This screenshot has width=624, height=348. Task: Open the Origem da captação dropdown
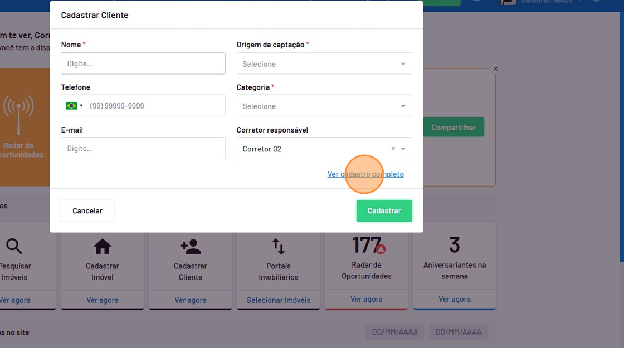click(324, 63)
